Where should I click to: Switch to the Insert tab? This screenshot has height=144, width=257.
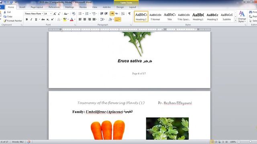(22, 7)
